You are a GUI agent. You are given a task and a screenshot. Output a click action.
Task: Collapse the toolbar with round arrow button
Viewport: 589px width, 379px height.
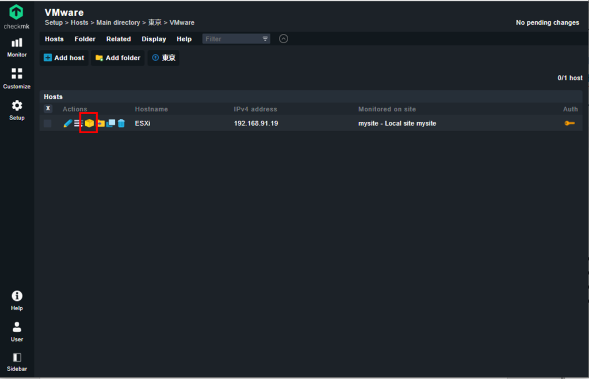(284, 38)
